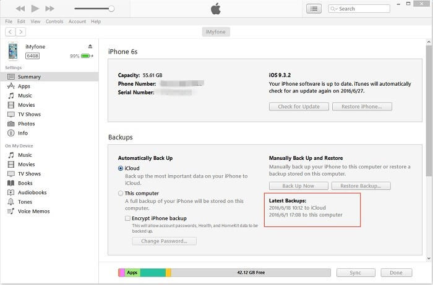Open the Edit menu

coord(21,22)
